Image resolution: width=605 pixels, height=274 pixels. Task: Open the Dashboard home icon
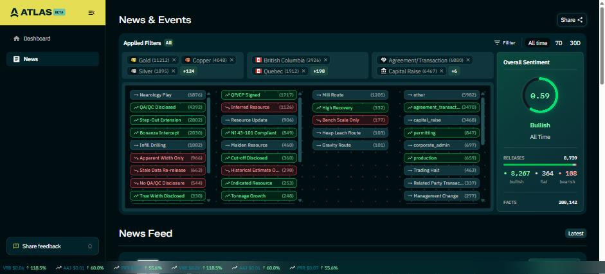(16, 39)
